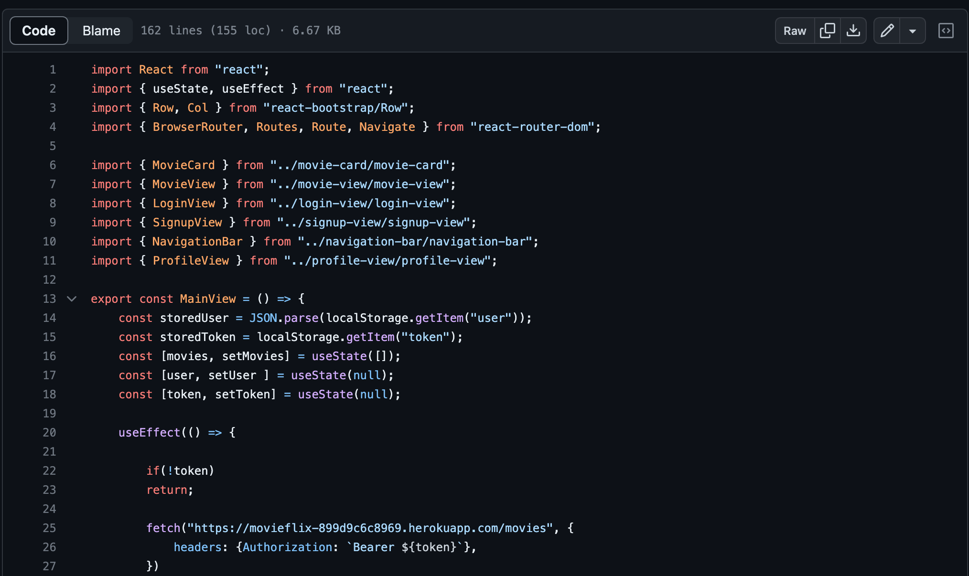Click the "../profile-view/profile-view" path string
The height and width of the screenshot is (576, 969).
388,261
